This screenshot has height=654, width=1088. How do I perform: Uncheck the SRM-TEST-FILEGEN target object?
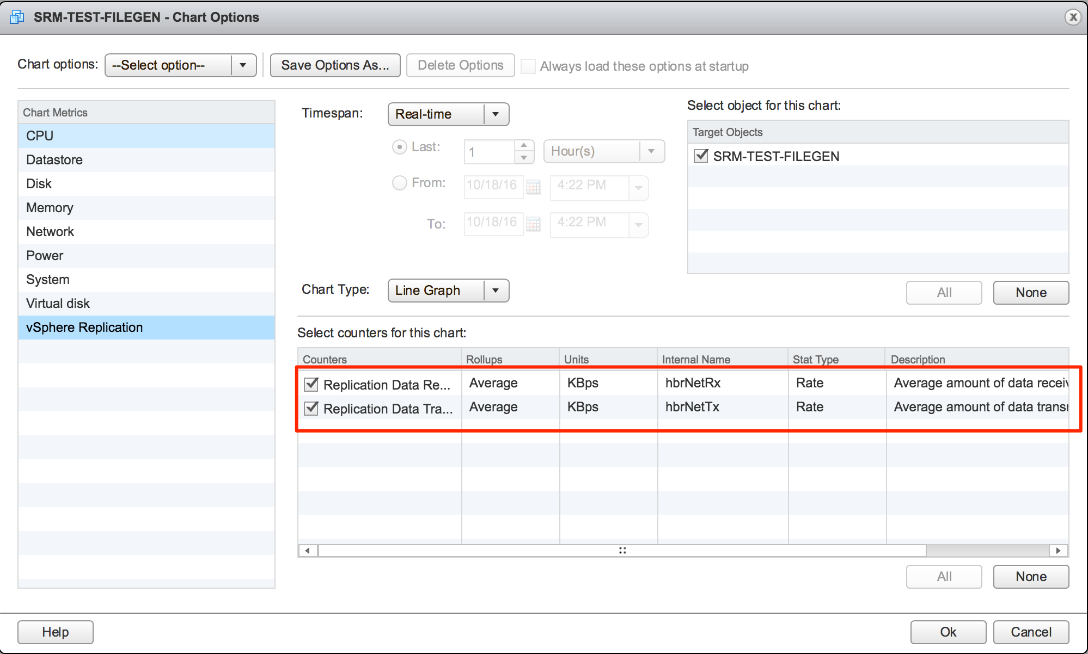[700, 156]
